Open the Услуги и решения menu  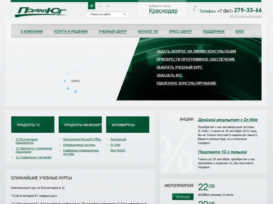(x=71, y=32)
